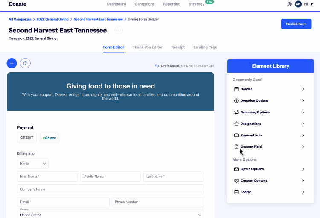
Task: Click the Custom Content icon
Action: 236,180
